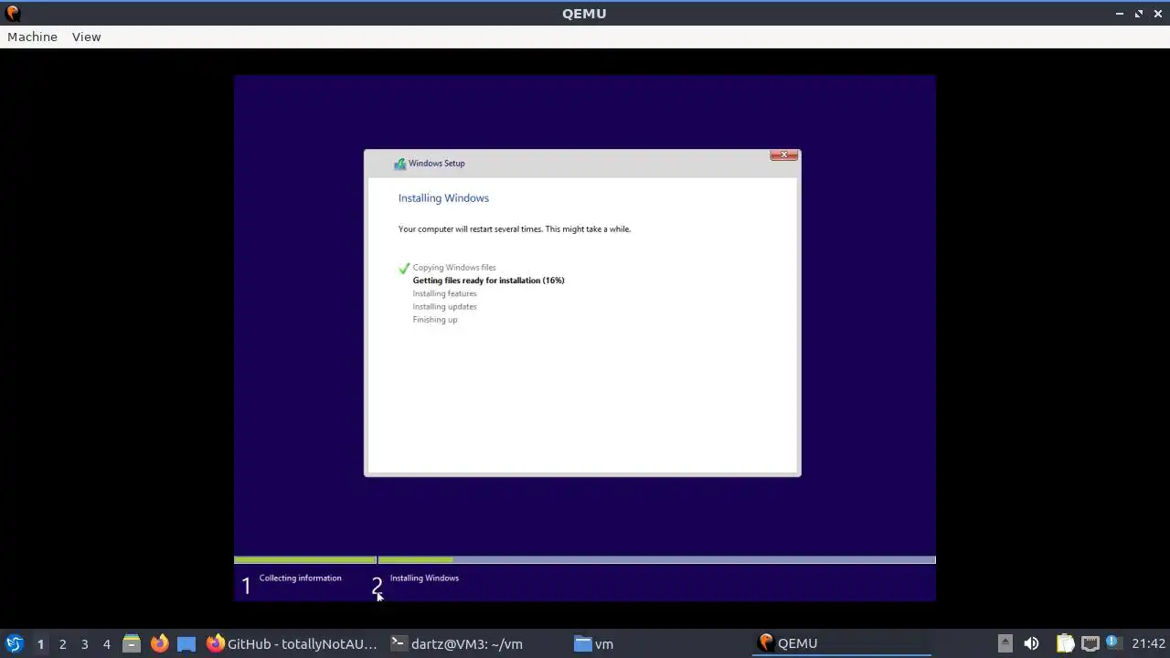Click the 'Finishing up' step text
Screen dimensions: 1170x658
coord(435,320)
